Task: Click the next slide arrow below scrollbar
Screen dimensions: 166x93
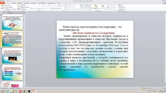Action: [165, 85]
